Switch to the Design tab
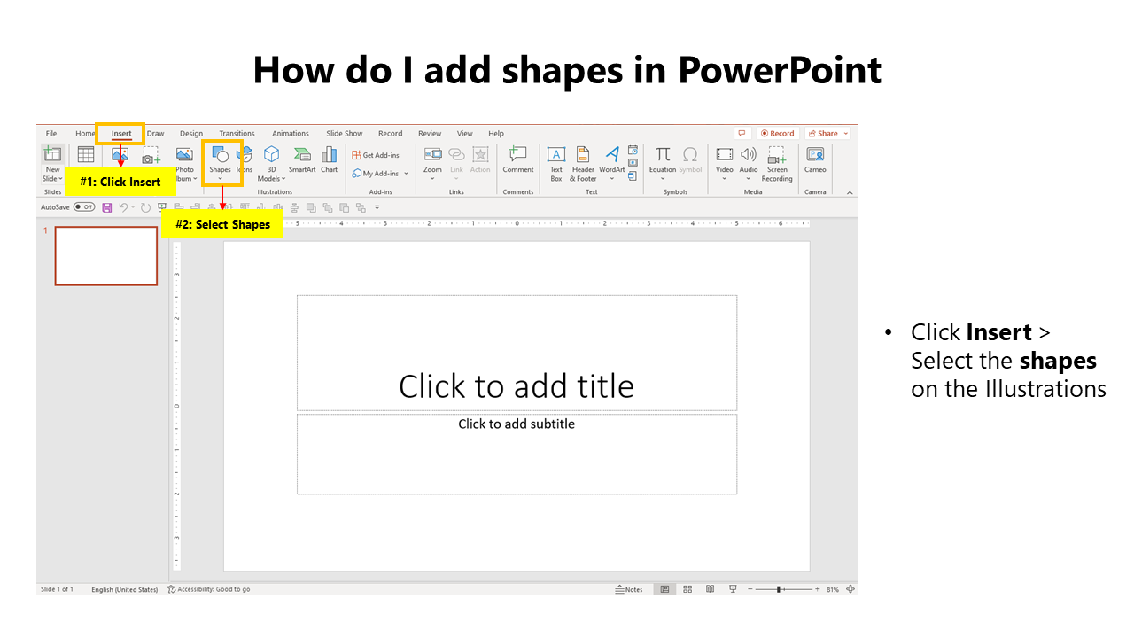Viewport: 1134px width, 638px height. point(191,134)
